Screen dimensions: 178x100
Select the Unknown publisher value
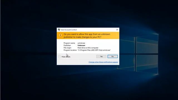pyautogui.click(x=81, y=45)
